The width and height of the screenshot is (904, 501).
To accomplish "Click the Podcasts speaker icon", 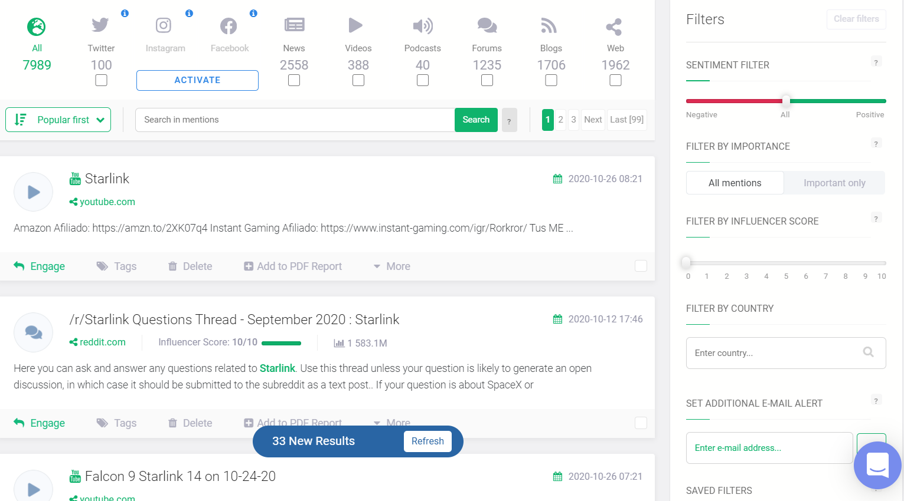I will click(423, 25).
